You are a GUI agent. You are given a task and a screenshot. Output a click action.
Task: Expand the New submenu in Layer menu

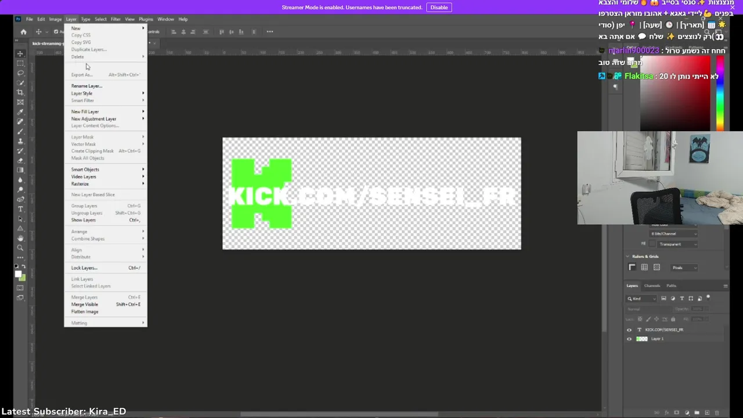[105, 28]
